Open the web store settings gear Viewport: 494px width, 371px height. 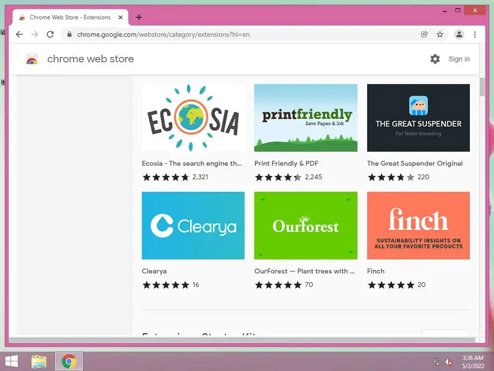coord(435,59)
